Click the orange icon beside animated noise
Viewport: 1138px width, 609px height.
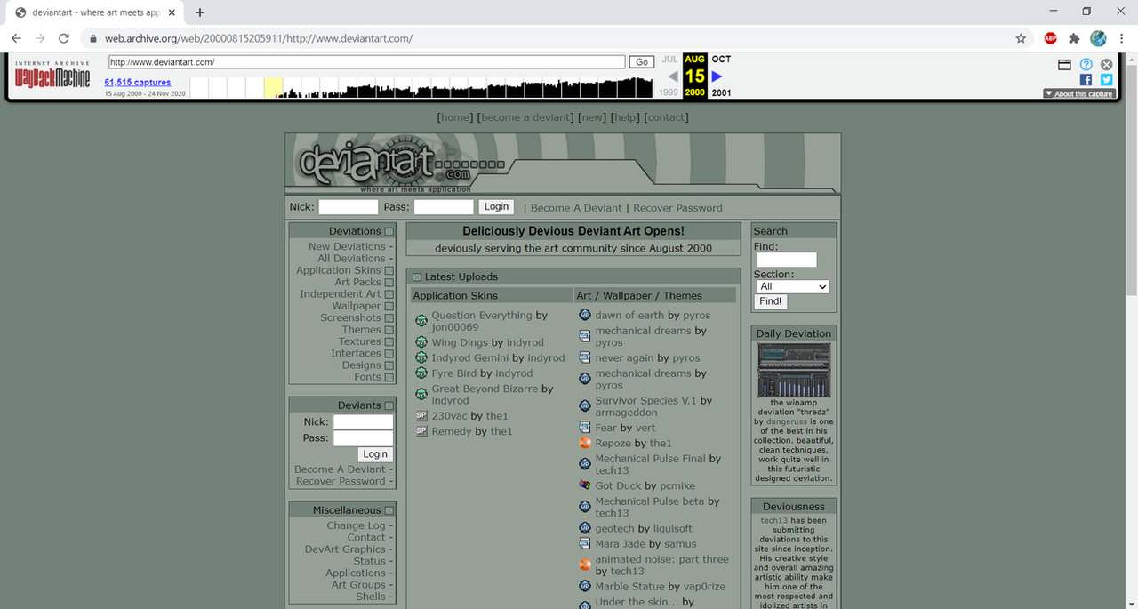point(585,565)
